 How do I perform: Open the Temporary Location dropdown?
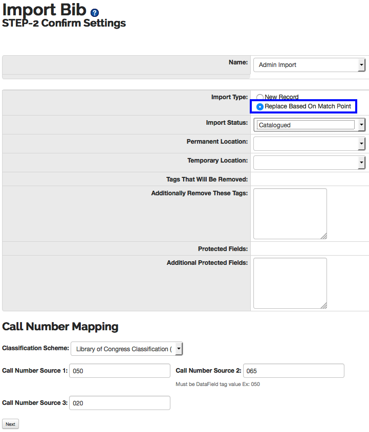pos(309,163)
